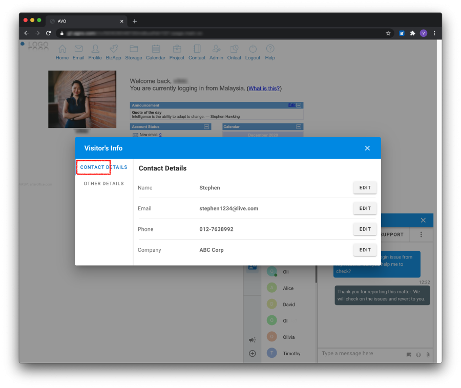Screen dimensions: 461x388
Task: Click the Help icon
Action: tap(270, 51)
